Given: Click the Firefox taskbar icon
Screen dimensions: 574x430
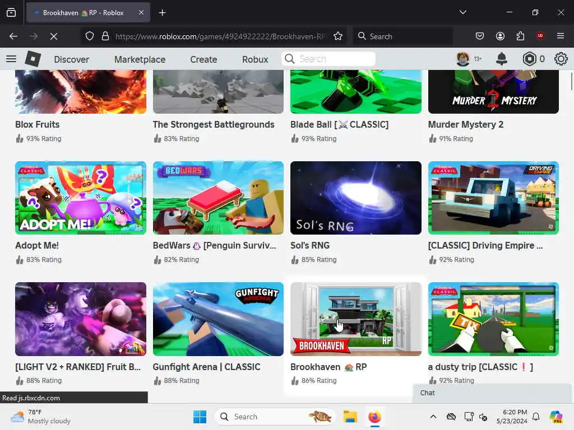Looking at the screenshot, I should tap(374, 417).
